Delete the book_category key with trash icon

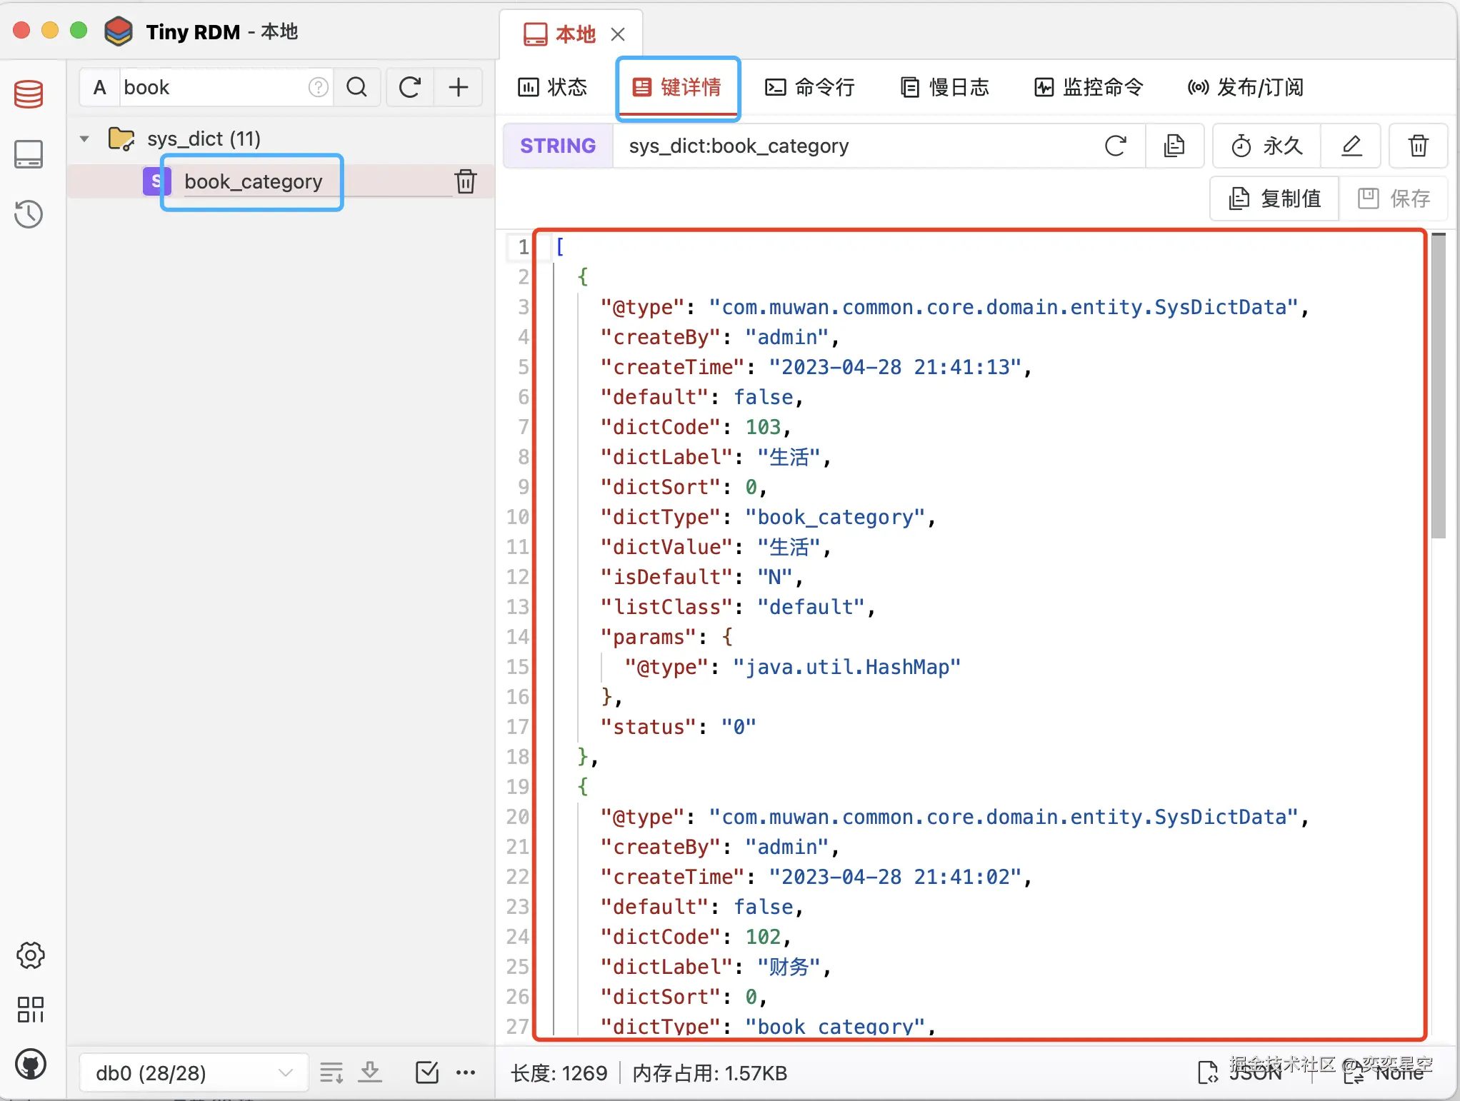pyautogui.click(x=466, y=181)
